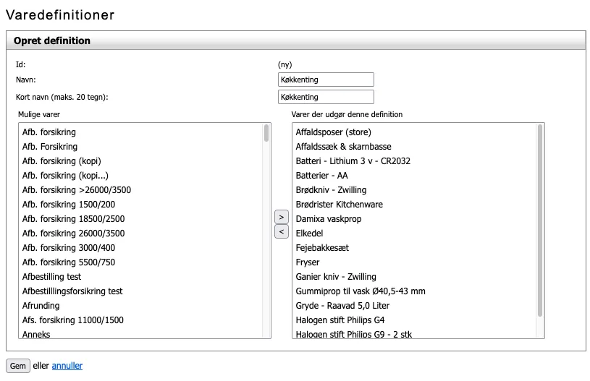
Task: Choose 'Brødkniv - Zwilling' in definition items
Action: point(331,190)
